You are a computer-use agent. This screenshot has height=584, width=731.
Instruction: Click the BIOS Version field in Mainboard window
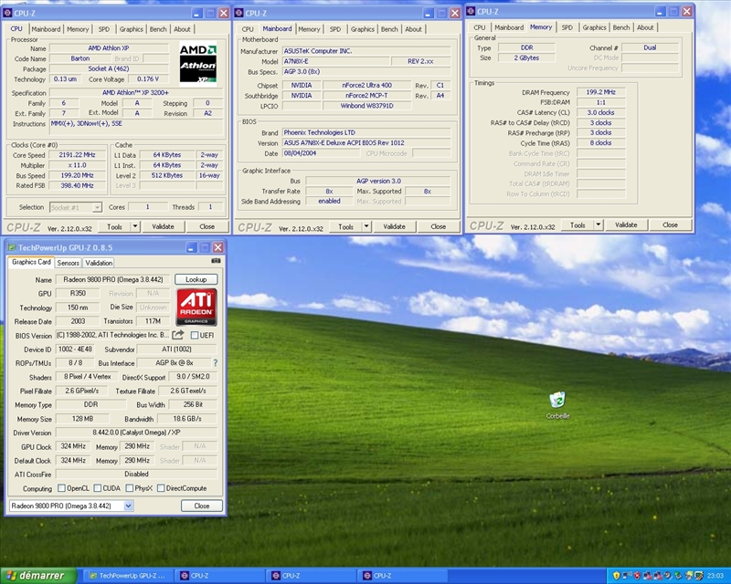point(366,143)
